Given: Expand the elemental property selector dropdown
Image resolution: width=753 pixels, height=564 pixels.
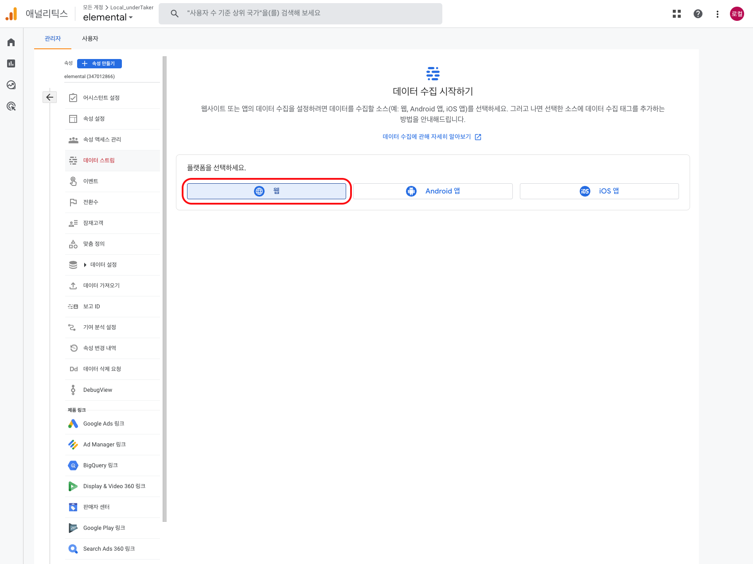Looking at the screenshot, I should pyautogui.click(x=108, y=17).
